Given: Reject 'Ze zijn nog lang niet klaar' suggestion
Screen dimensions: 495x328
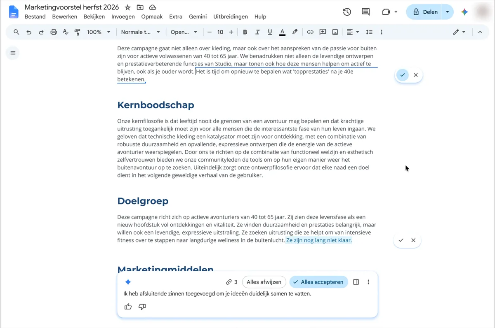Looking at the screenshot, I should [413, 240].
